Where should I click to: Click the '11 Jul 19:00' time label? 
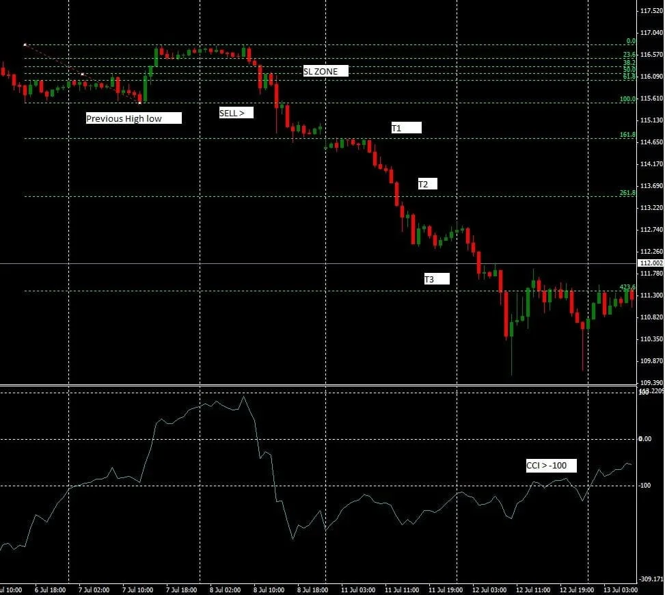click(446, 590)
